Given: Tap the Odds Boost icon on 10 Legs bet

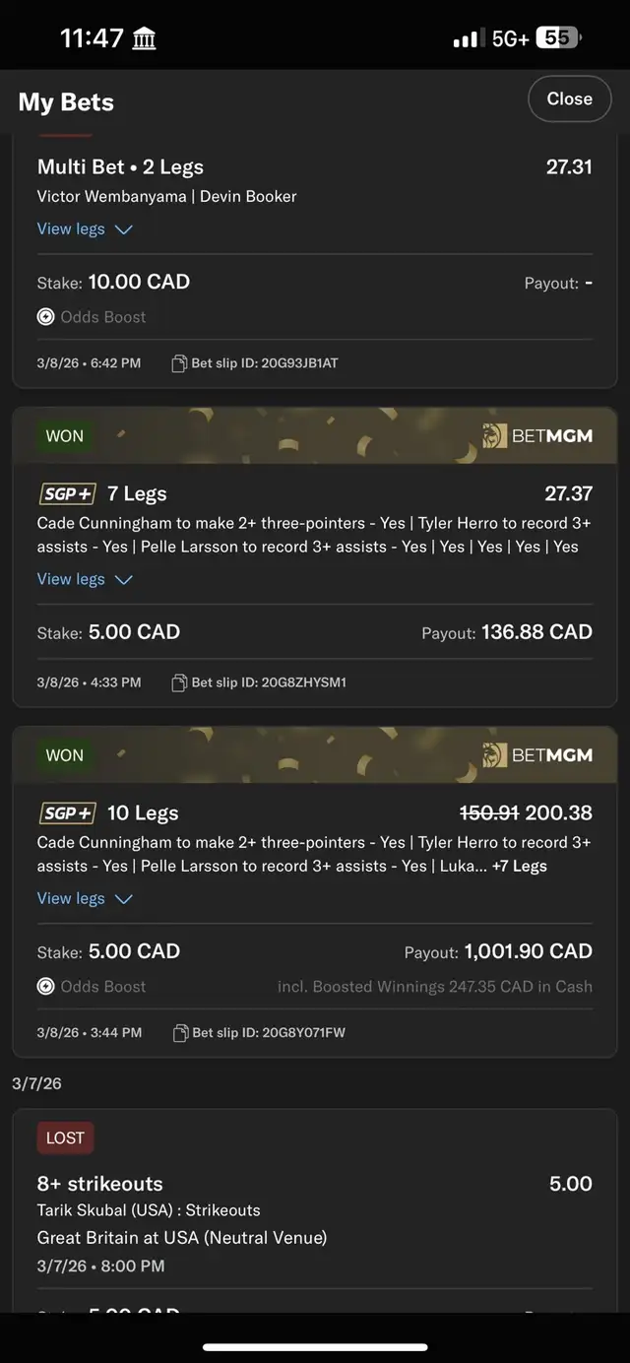Looking at the screenshot, I should click(x=45, y=986).
